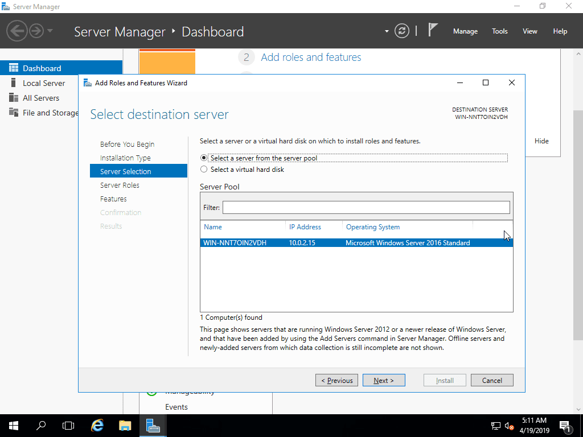
Task: Sort server pool by Operating System column
Action: point(373,227)
